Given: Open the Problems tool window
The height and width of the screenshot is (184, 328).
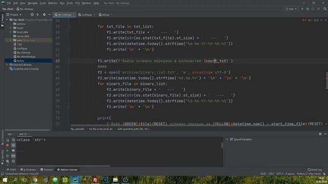Looking at the screenshot, I should [28, 170].
